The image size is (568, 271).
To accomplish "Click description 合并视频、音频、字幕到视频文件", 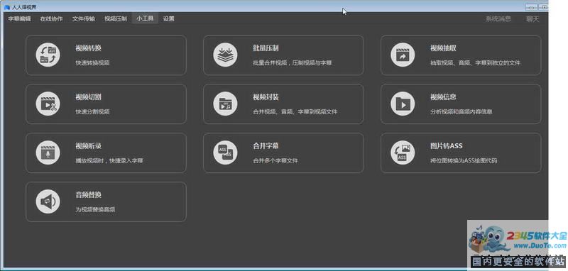I will [295, 112].
